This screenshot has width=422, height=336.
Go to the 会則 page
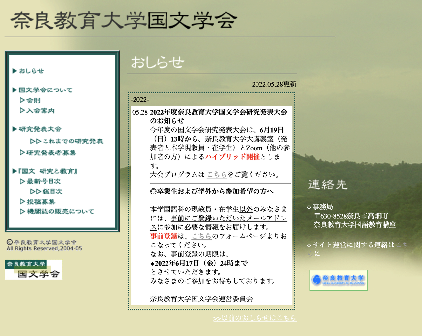pos(30,100)
